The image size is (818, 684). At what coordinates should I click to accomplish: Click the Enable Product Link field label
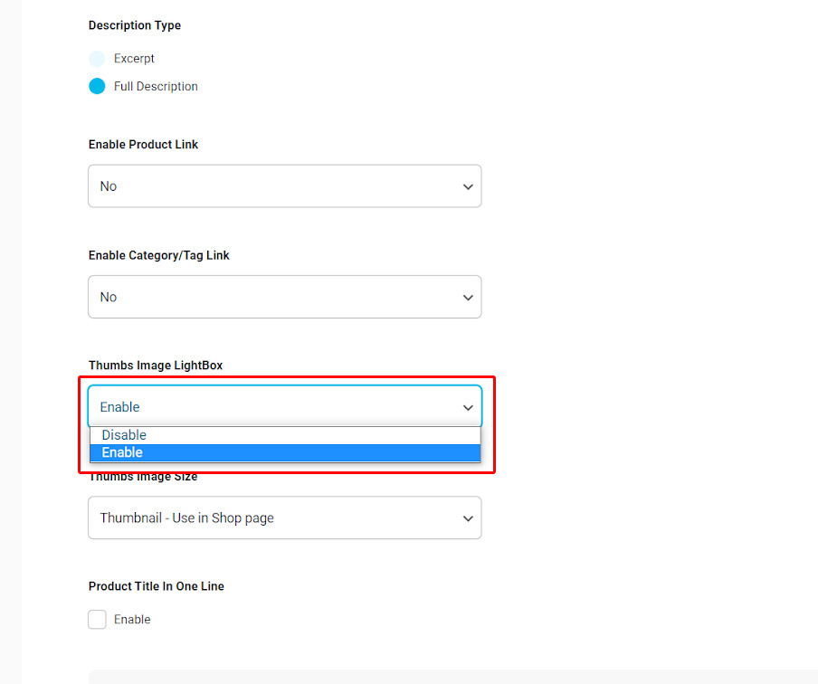coord(143,145)
